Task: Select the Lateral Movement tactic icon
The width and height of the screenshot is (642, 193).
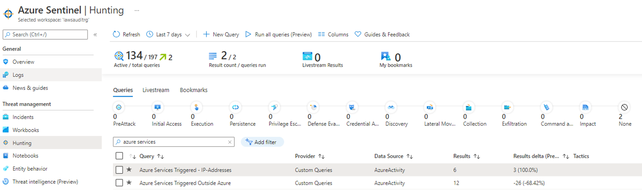Action: [430, 107]
